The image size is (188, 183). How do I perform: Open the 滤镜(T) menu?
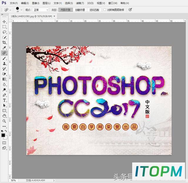point(80,3)
